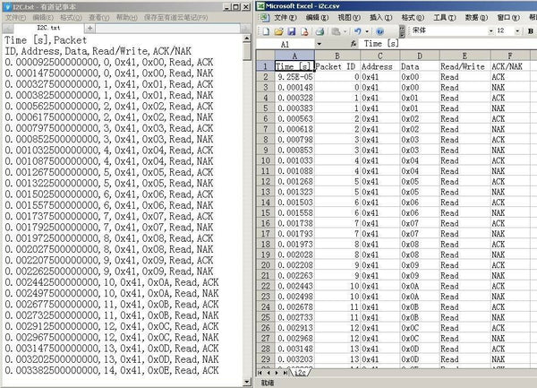537x388 pixels.
Task: Click the Excel title bar application icon
Action: click(x=261, y=6)
